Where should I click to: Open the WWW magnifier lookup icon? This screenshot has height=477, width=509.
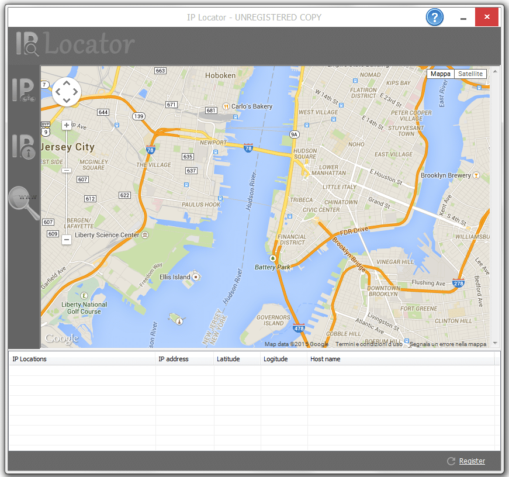23,203
